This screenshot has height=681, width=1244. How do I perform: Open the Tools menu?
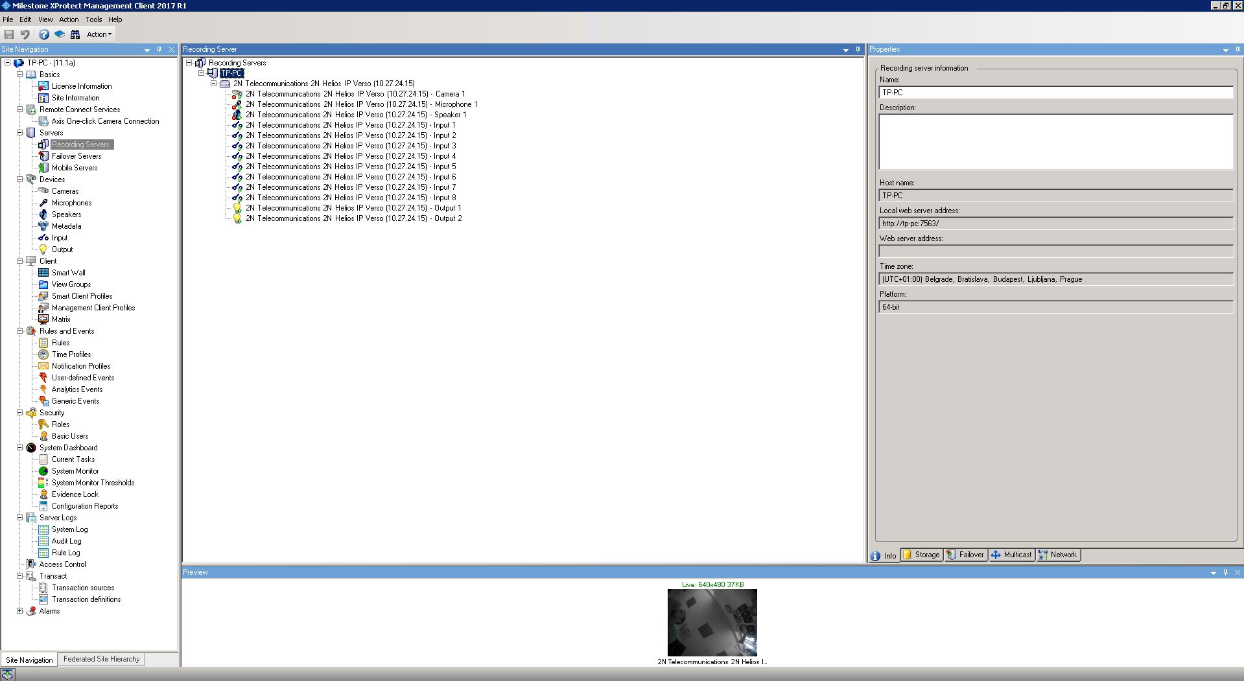click(93, 19)
